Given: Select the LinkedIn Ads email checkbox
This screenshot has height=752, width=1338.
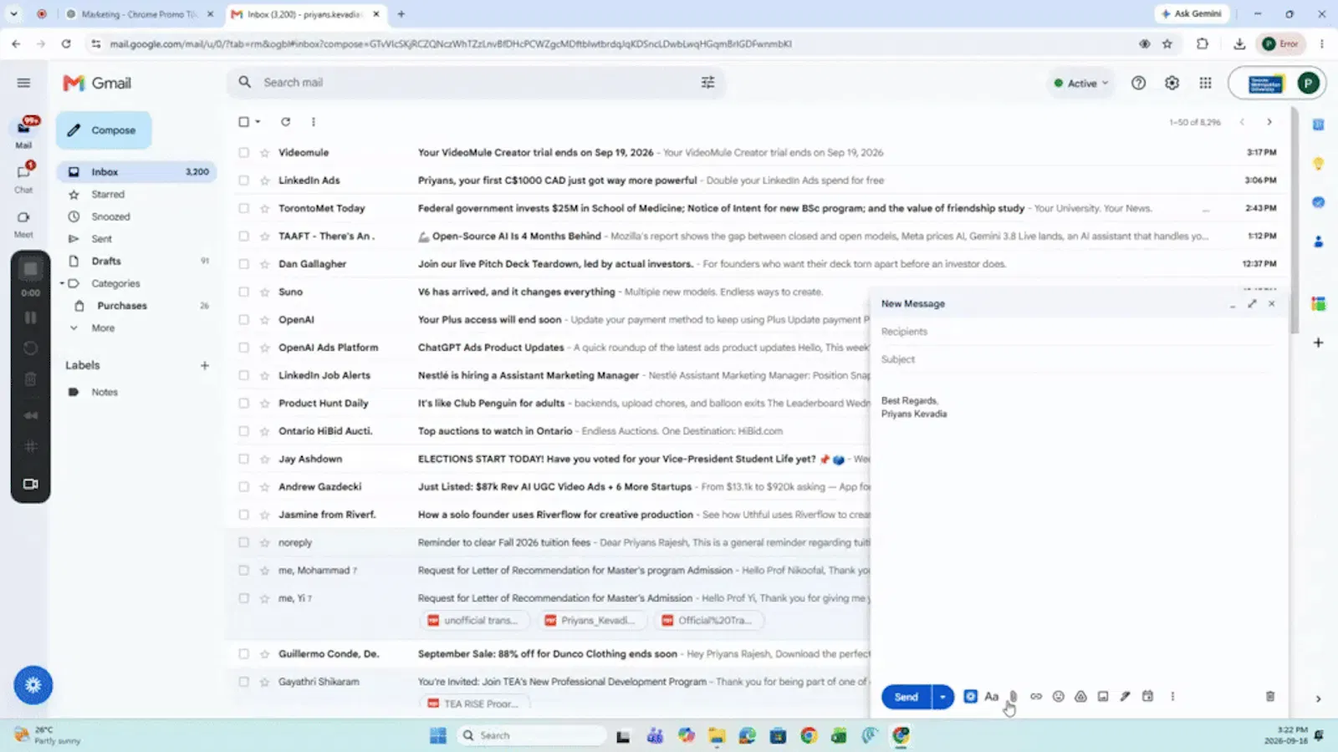Looking at the screenshot, I should (x=243, y=180).
